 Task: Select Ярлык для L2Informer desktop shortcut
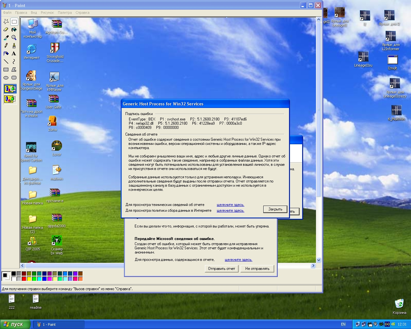pyautogui.click(x=391, y=40)
